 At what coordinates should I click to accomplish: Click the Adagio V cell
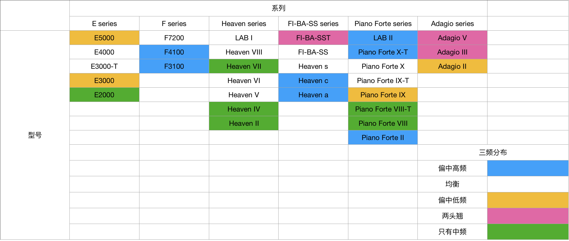point(452,38)
